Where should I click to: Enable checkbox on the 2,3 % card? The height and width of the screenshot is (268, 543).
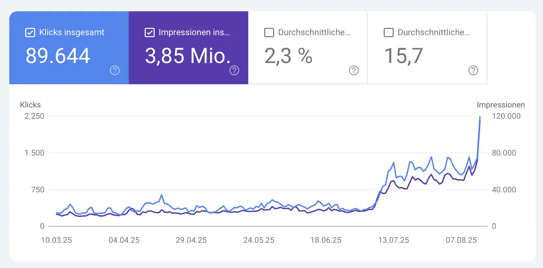coord(269,33)
